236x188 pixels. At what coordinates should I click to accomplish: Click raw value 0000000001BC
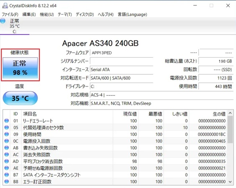pyautogui.click(x=212, y=134)
